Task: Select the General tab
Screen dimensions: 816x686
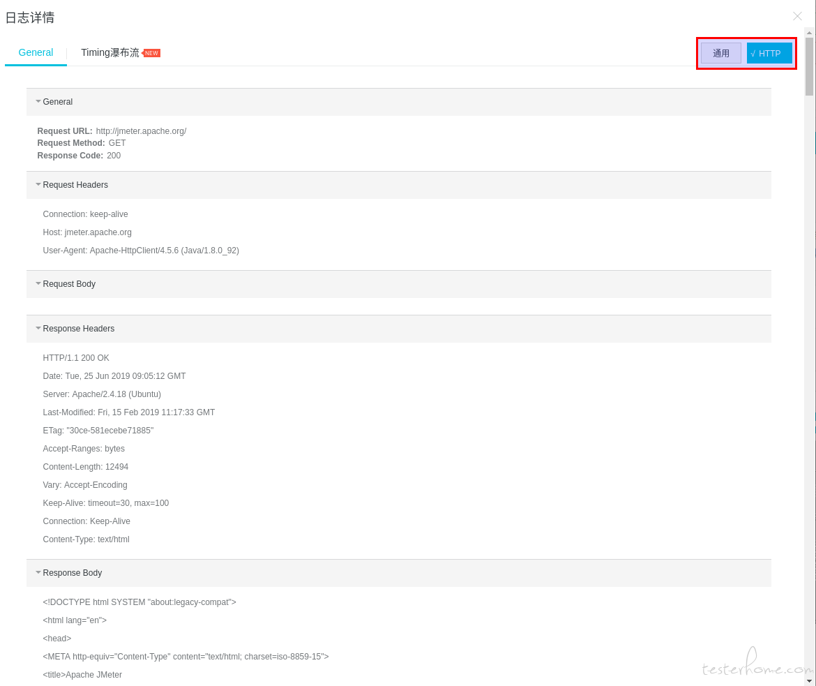Action: [x=36, y=52]
